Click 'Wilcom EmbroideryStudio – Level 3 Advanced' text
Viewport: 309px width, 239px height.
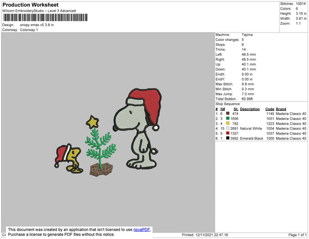39,11
